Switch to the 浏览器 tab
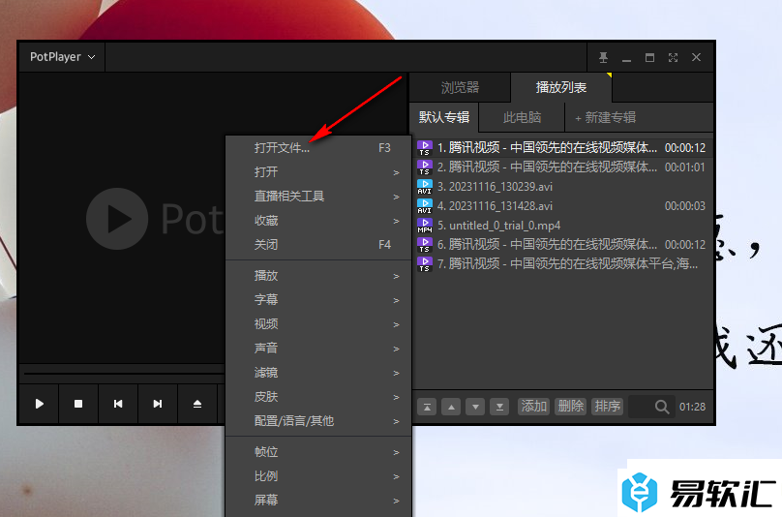This screenshot has width=782, height=517. (460, 87)
